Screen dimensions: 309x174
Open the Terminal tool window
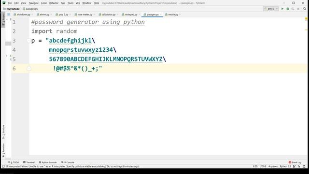click(29, 162)
